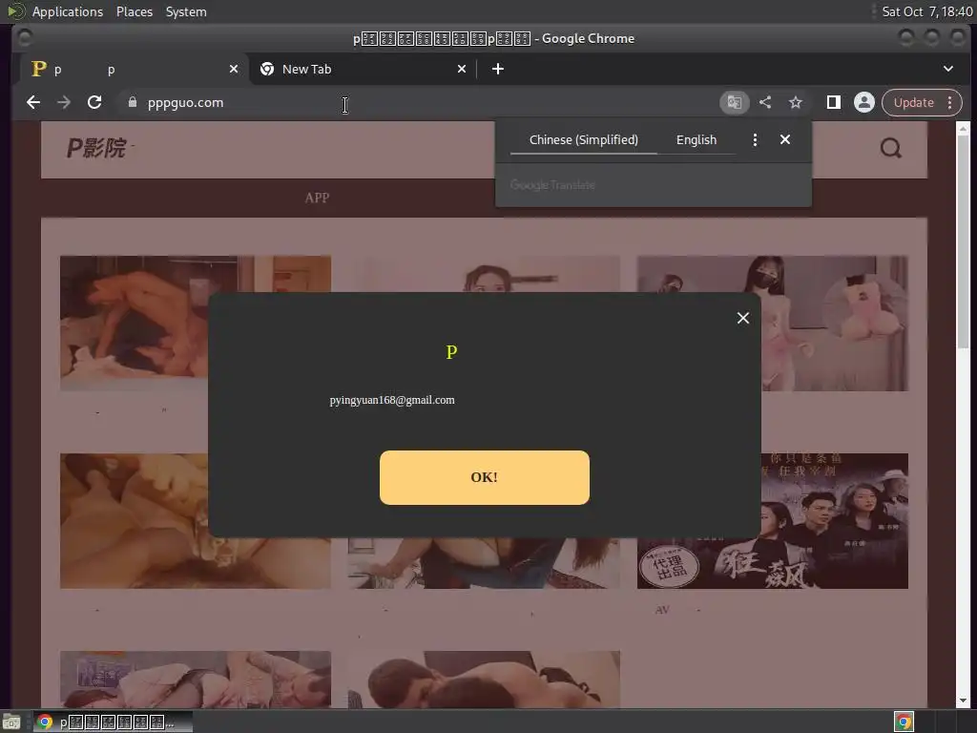Click scrollbar down arrow
This screenshot has height=733, width=977.
[963, 701]
